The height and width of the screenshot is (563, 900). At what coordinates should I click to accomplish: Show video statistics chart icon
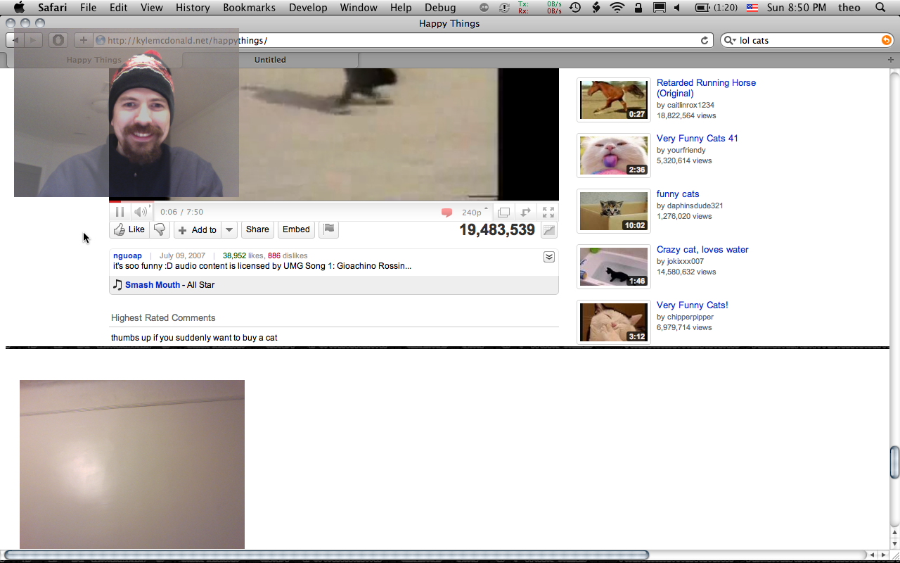[x=549, y=230]
